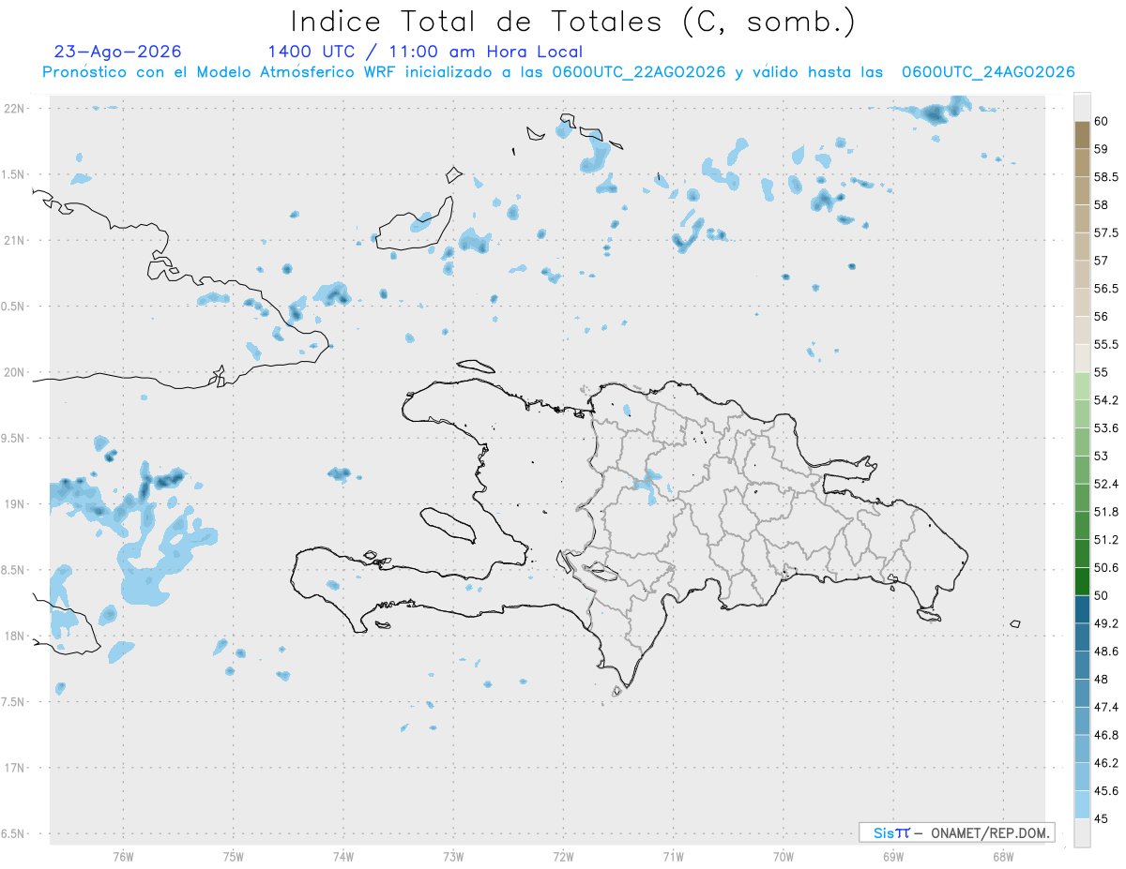Click the colorbar value '45.6'
Image resolution: width=1126 pixels, height=869 pixels.
click(x=1105, y=791)
